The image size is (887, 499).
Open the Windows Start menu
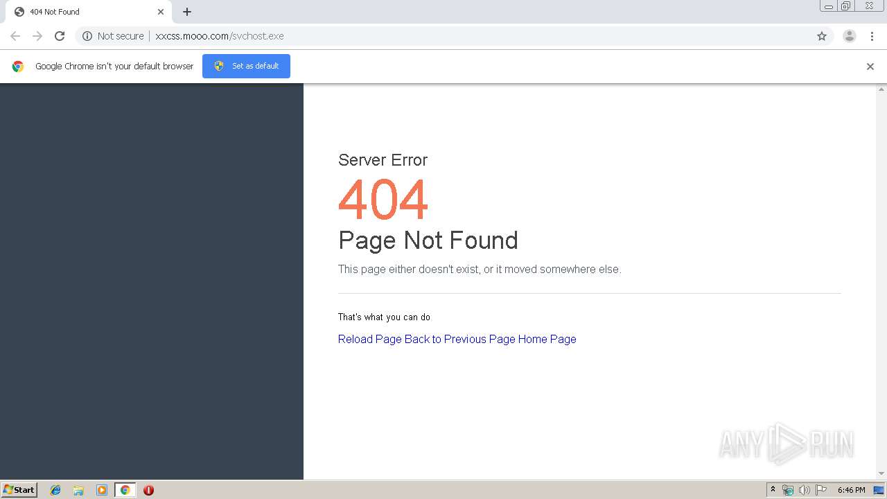(19, 490)
